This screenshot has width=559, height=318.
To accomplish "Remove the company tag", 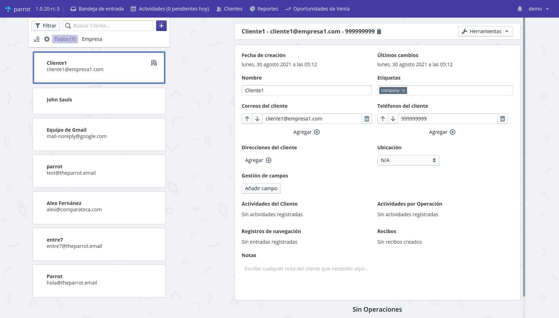I will point(404,91).
